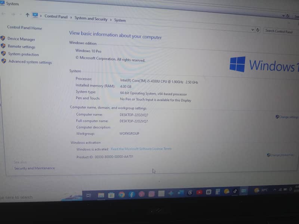Select System and Security breadcrumb
The height and width of the screenshot is (224, 299).
(91, 18)
